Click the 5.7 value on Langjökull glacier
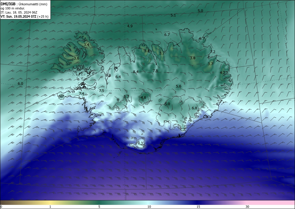The width and height of the screenshot is (295, 209). [x=126, y=97]
